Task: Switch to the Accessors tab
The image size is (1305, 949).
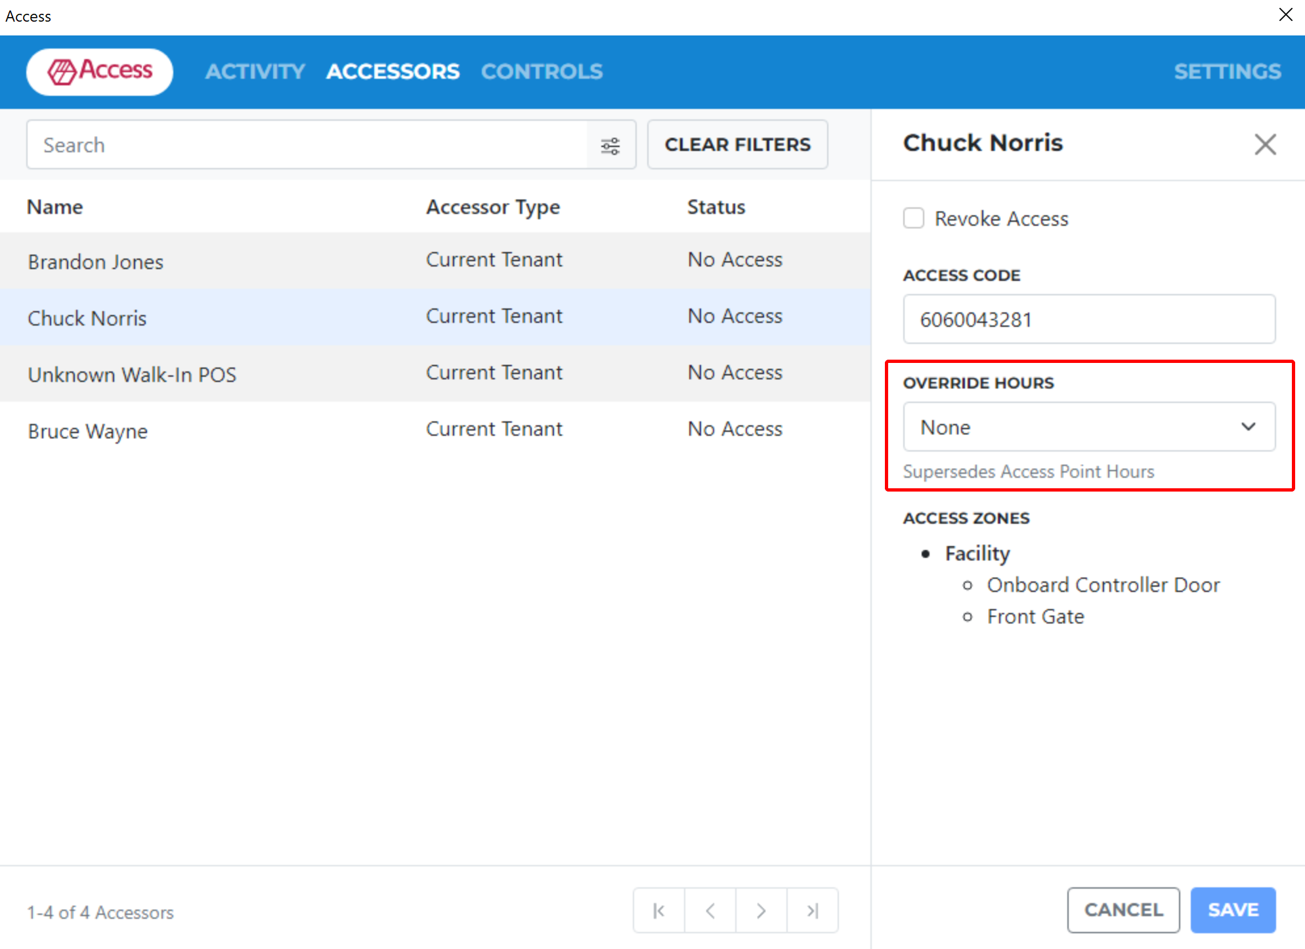Action: (x=393, y=71)
